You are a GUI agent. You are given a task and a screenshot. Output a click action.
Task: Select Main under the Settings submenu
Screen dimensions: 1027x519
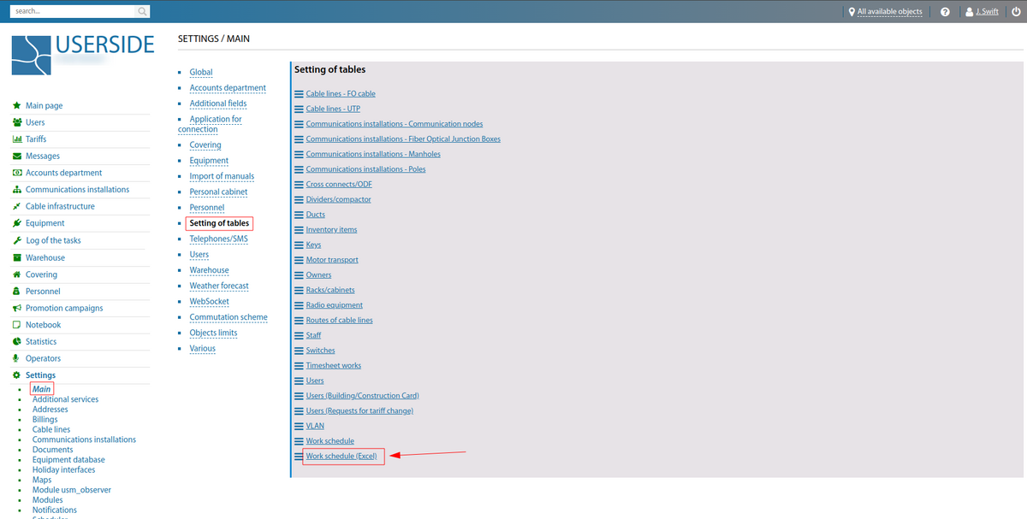pyautogui.click(x=41, y=388)
